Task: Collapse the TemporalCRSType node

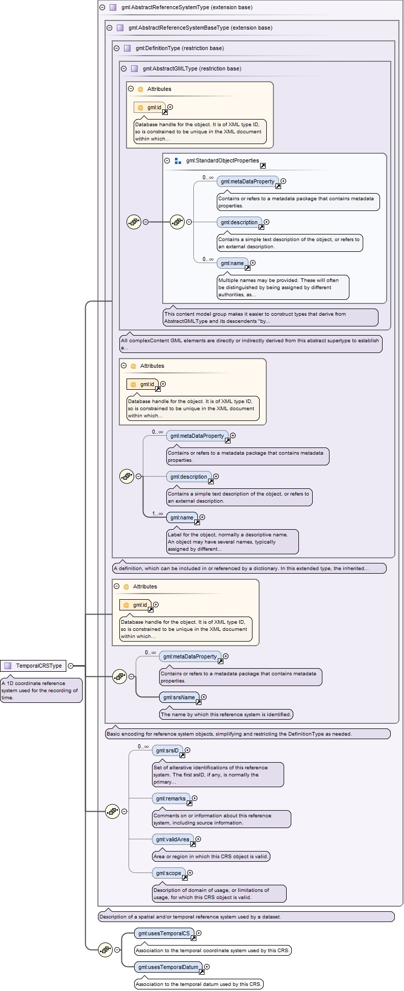Action: click(x=71, y=666)
